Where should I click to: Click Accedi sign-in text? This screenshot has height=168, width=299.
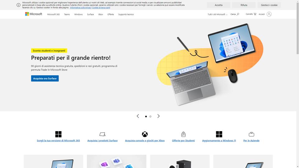262,14
